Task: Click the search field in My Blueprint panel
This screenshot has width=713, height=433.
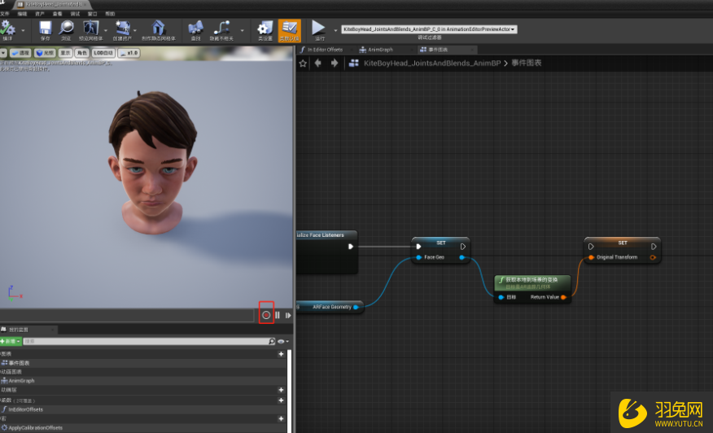Action: (147, 342)
